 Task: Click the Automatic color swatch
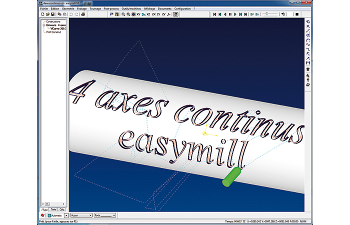click(x=49, y=215)
